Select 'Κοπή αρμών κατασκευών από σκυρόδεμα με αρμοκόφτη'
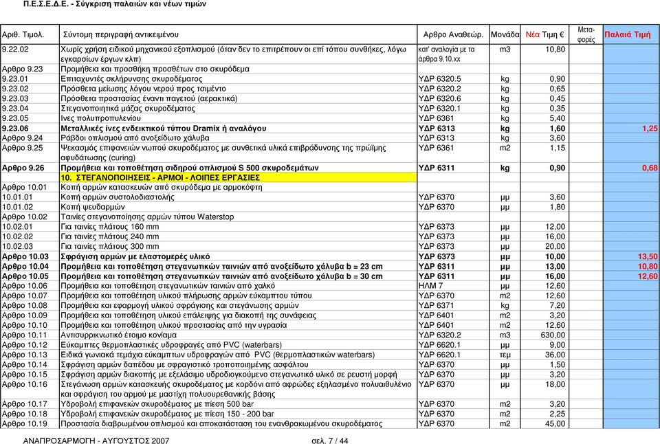Screen dimensions: 660x444 tap(161, 187)
